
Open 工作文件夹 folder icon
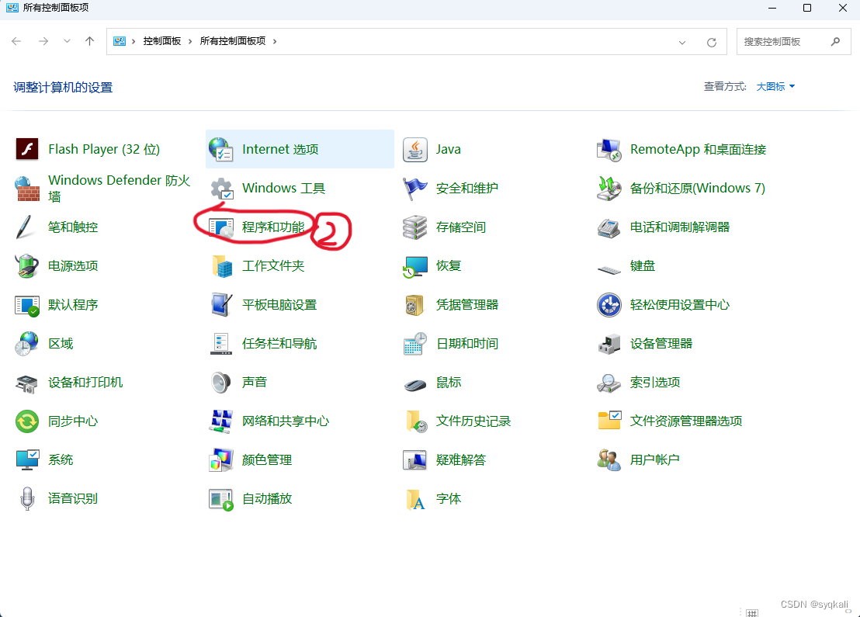coord(221,266)
